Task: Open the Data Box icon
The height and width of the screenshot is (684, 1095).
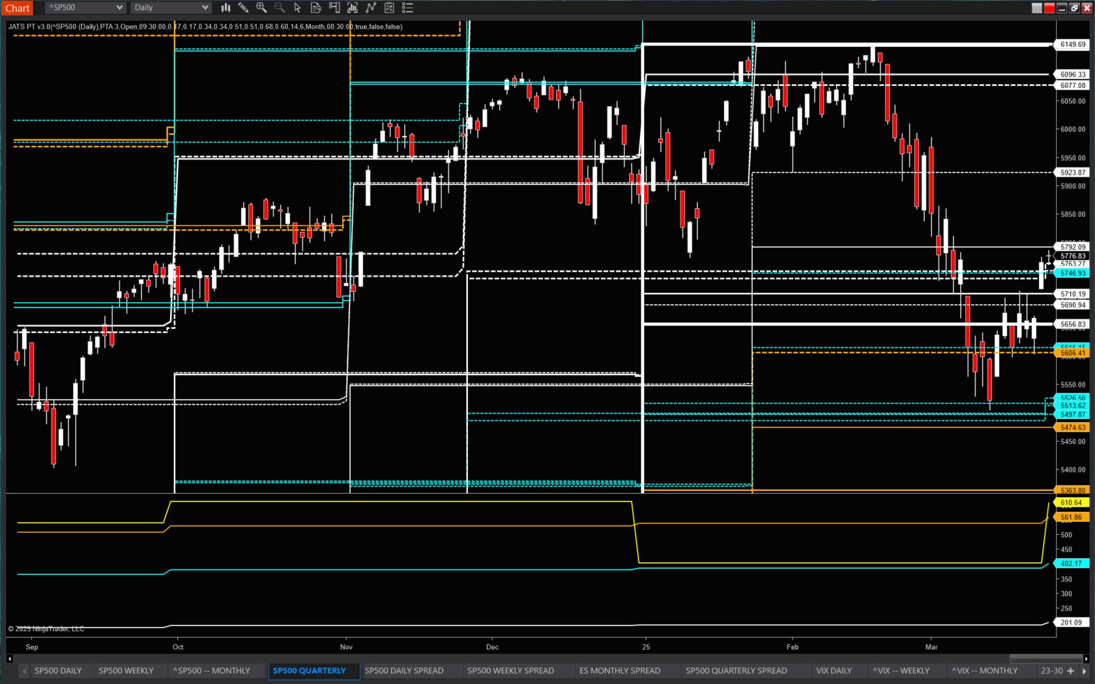Action: click(315, 7)
